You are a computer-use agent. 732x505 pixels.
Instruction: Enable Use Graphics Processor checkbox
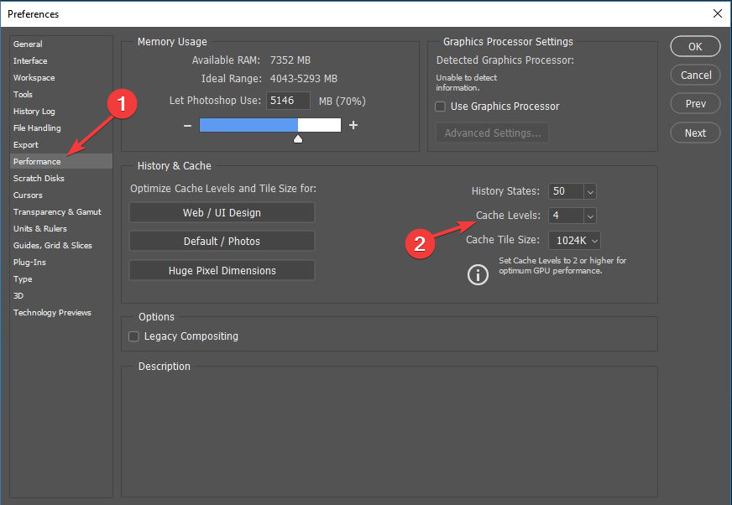tap(440, 107)
